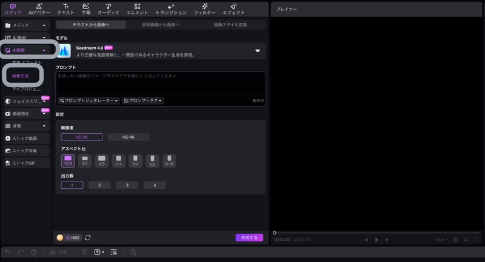Select HD 4K resolution
485x262 pixels.
tap(129, 137)
